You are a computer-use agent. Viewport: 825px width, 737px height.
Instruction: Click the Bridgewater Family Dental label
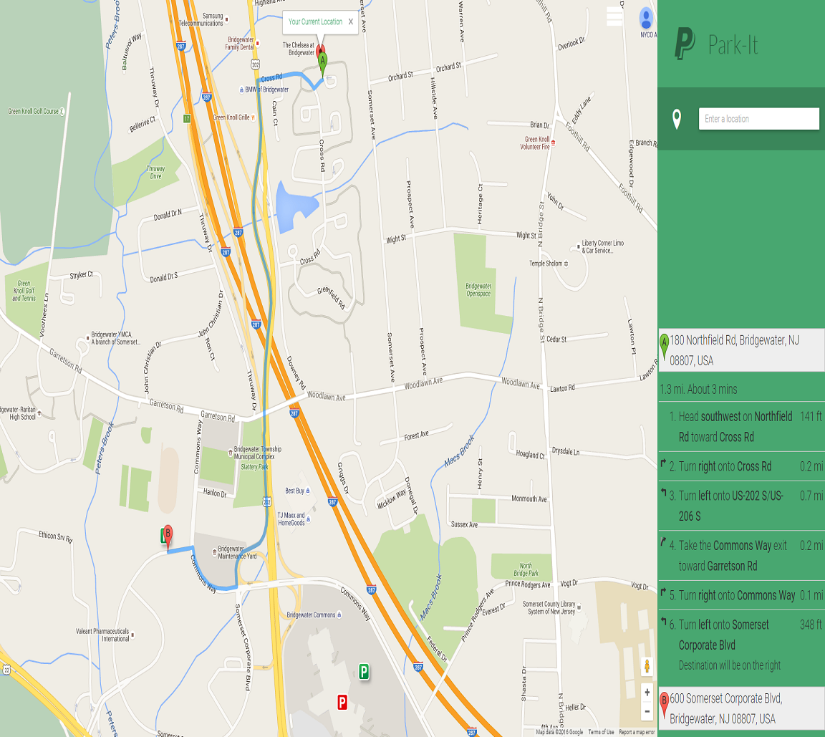[240, 43]
